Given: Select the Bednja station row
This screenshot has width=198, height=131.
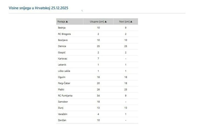Looking at the screenshot, I should tap(62, 28).
